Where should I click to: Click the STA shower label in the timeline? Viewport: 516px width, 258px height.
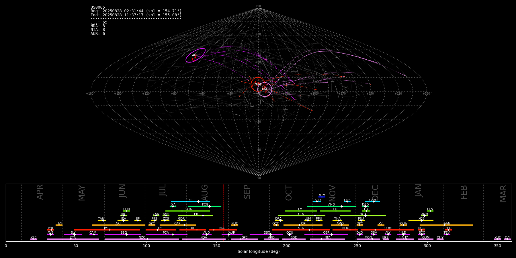301,228
